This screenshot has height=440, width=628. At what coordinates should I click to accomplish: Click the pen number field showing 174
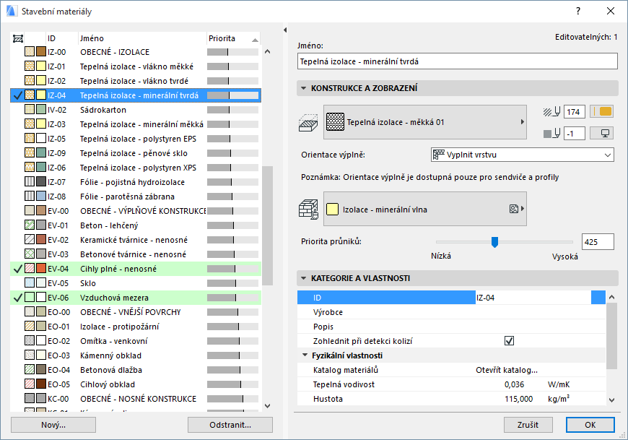click(x=575, y=112)
